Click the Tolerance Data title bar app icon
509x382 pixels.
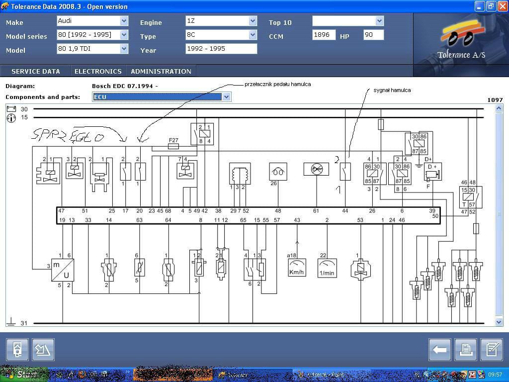5,6
